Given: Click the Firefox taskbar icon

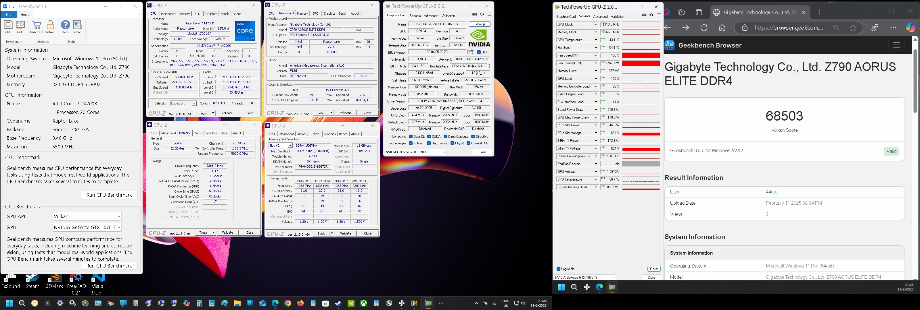Looking at the screenshot, I should tap(300, 303).
